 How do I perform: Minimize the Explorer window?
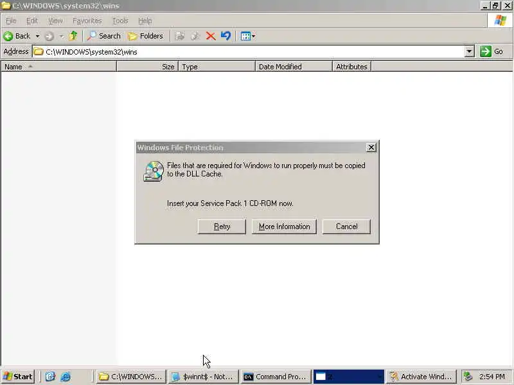(x=485, y=6)
